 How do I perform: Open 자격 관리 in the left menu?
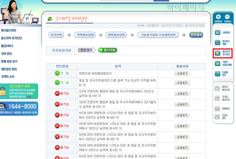coord(6,54)
